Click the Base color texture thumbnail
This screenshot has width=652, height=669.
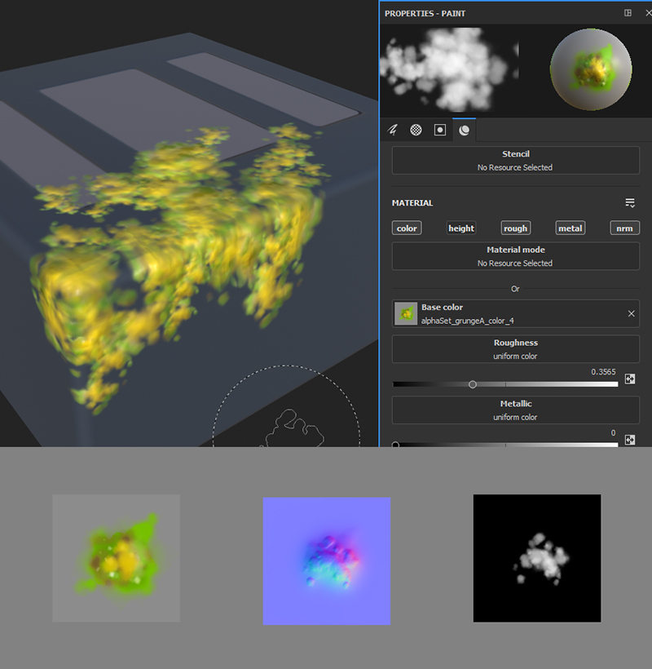[406, 313]
